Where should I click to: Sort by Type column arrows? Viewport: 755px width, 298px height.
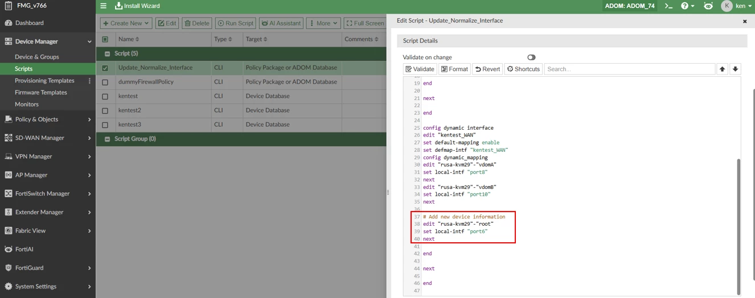230,39
